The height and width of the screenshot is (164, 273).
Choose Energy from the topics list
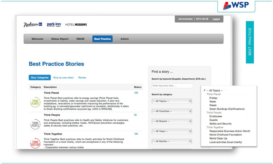pyautogui.click(x=213, y=98)
